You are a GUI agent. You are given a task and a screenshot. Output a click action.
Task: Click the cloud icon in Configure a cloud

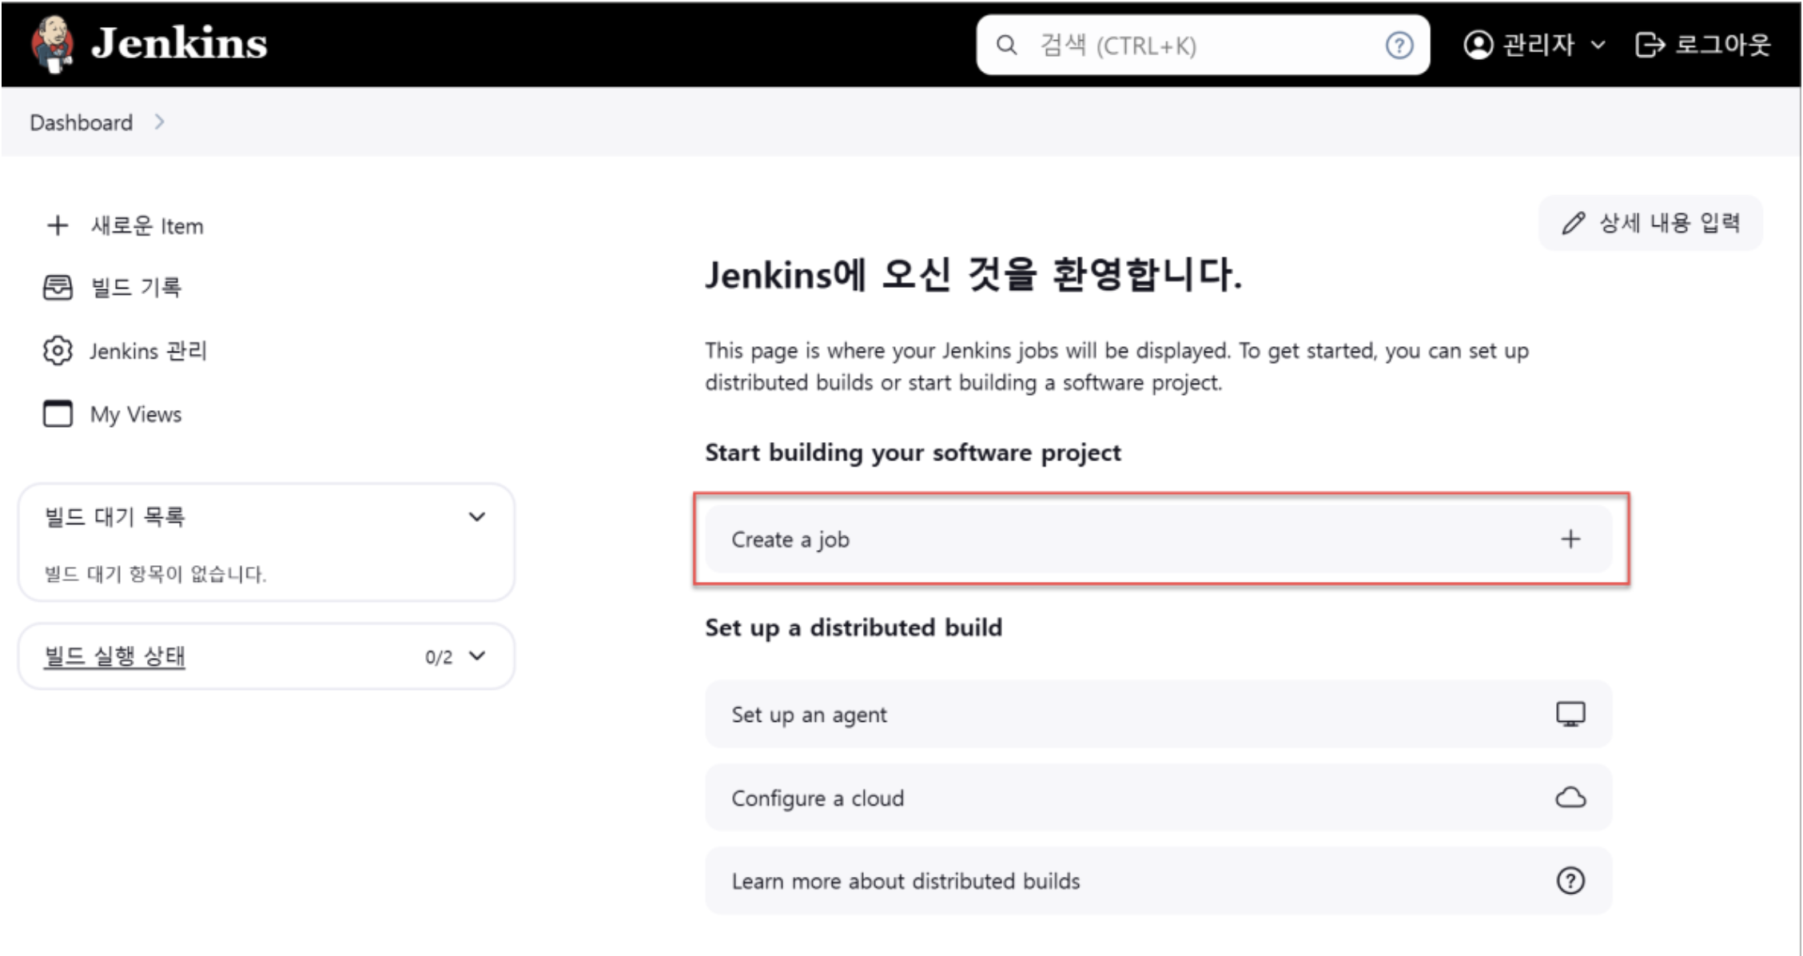[1570, 798]
